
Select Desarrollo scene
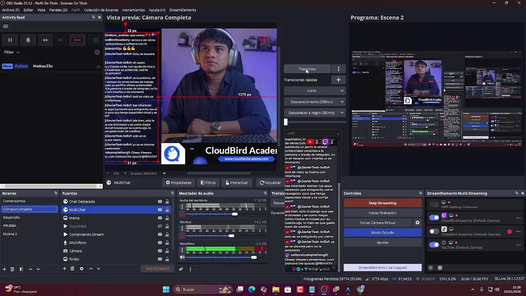pyautogui.click(x=30, y=217)
